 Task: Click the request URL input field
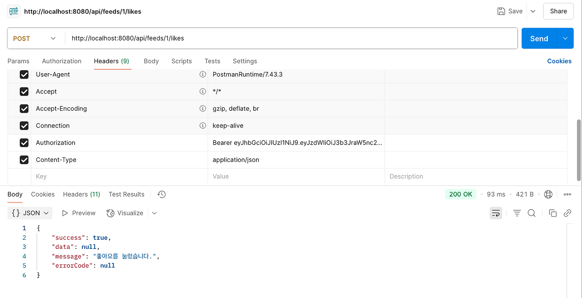[291, 39]
